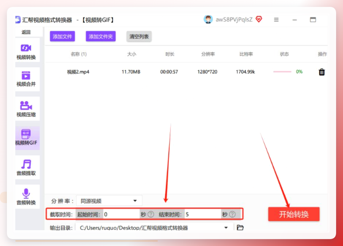
Task: Click the 起始时间 input field
Action: (x=121, y=214)
